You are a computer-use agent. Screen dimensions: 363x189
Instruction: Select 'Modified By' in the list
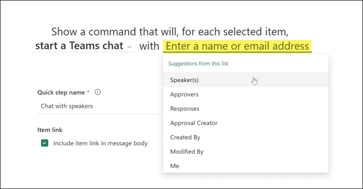tap(246, 152)
